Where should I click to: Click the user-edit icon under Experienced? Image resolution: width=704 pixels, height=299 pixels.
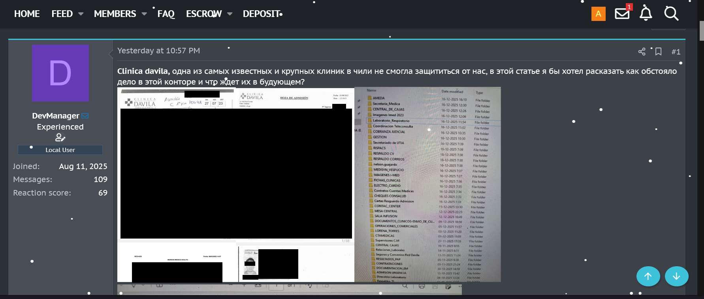coord(60,137)
